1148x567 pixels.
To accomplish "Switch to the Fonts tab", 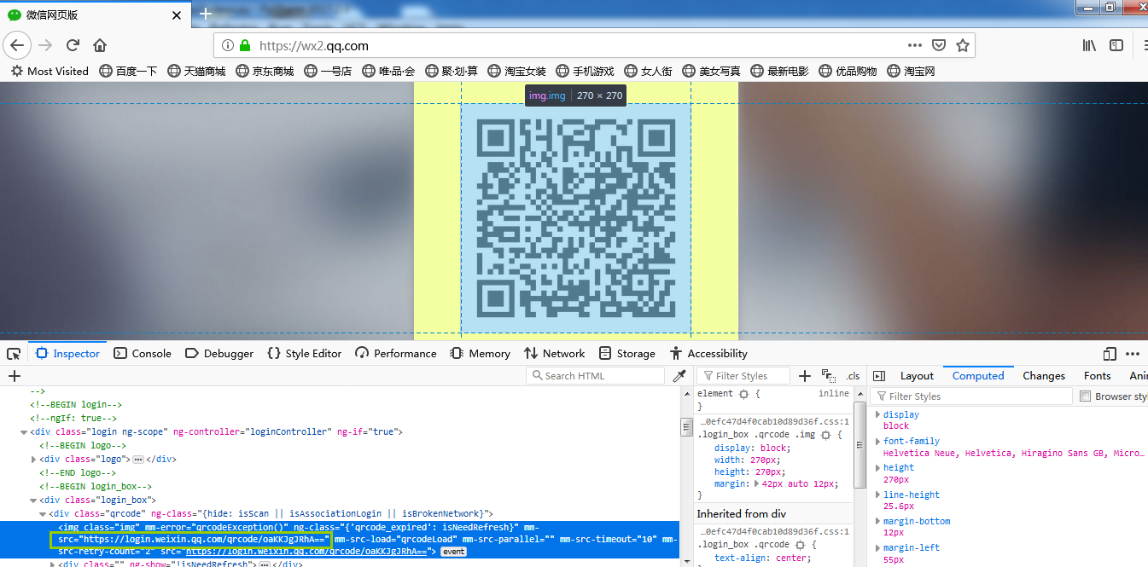I will tap(1097, 376).
